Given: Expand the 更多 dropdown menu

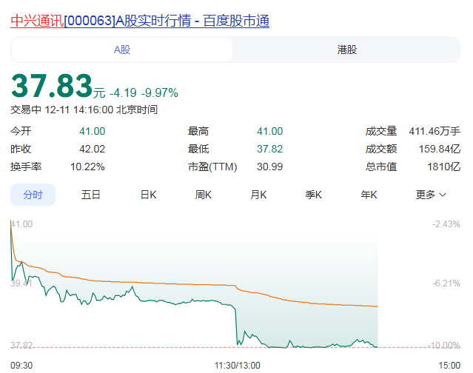Looking at the screenshot, I should coord(431,195).
